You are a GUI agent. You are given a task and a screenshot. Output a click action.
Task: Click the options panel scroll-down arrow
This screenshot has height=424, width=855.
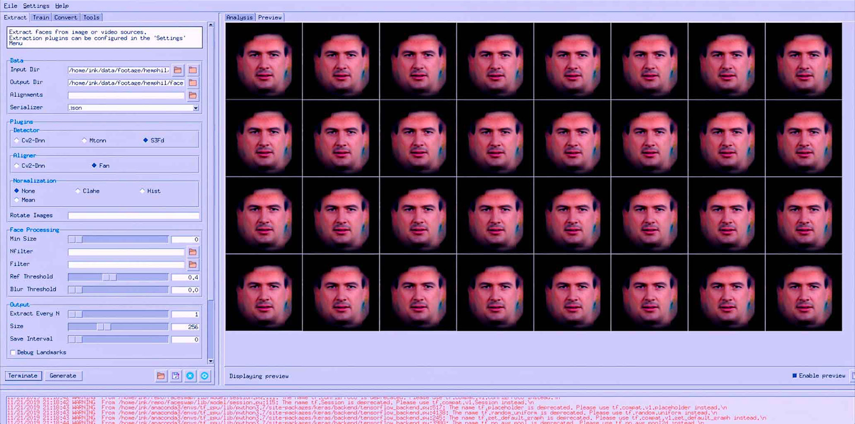click(211, 361)
